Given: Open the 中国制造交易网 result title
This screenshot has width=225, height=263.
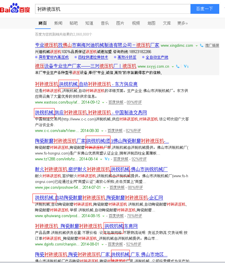Looking at the screenshot, I should click(91, 112).
